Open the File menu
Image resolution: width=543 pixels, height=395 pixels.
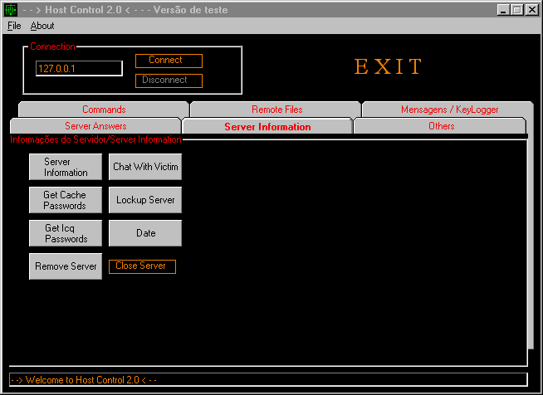(x=14, y=26)
